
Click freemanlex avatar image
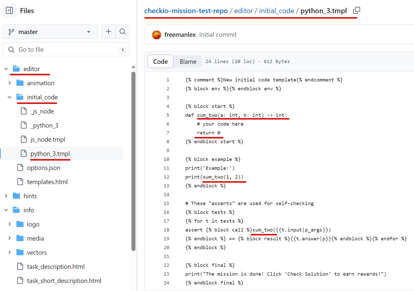point(156,35)
